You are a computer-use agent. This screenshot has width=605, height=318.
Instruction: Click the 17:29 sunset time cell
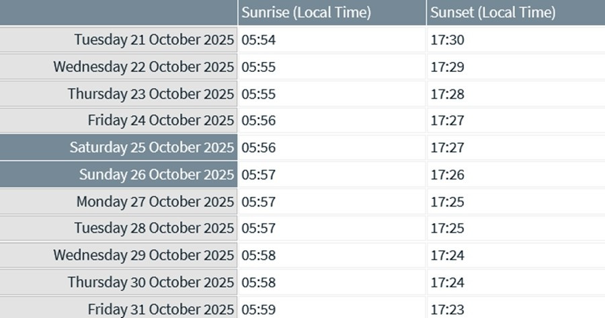tap(448, 67)
